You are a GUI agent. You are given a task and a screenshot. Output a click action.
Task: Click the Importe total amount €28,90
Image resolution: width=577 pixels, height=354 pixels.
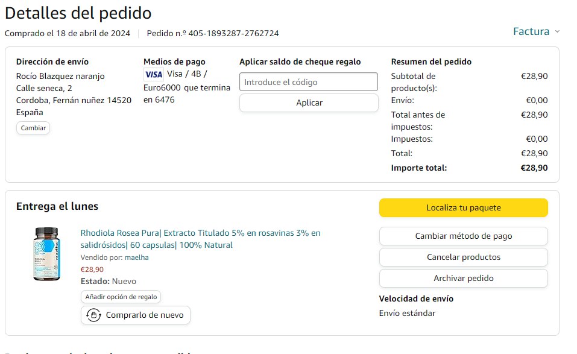pyautogui.click(x=534, y=168)
